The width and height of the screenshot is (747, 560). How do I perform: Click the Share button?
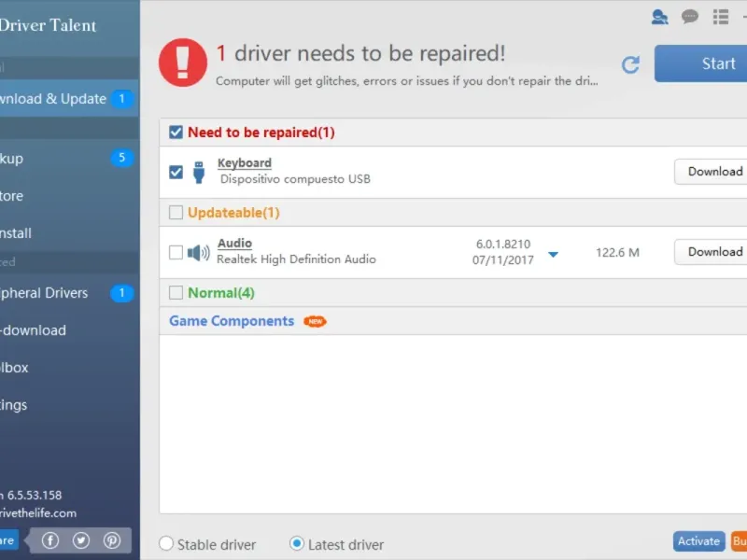pos(9,540)
